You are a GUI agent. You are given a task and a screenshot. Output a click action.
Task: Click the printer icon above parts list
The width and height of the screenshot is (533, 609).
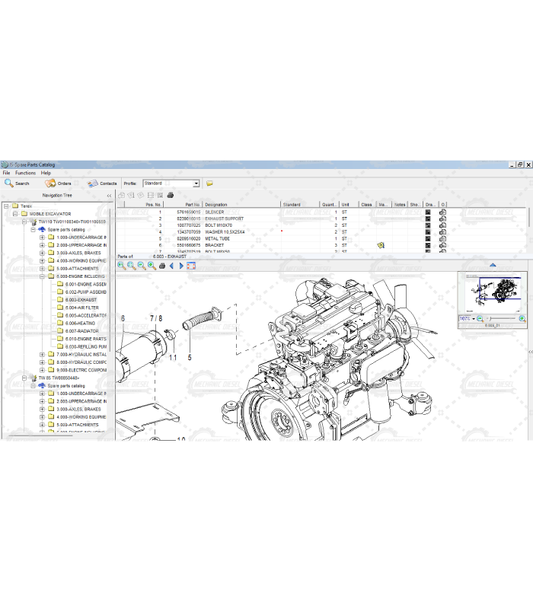click(x=171, y=196)
